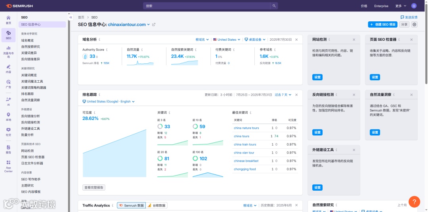Select the SEO sidebar icon
The width and height of the screenshot is (428, 212).
pyautogui.click(x=8, y=35)
